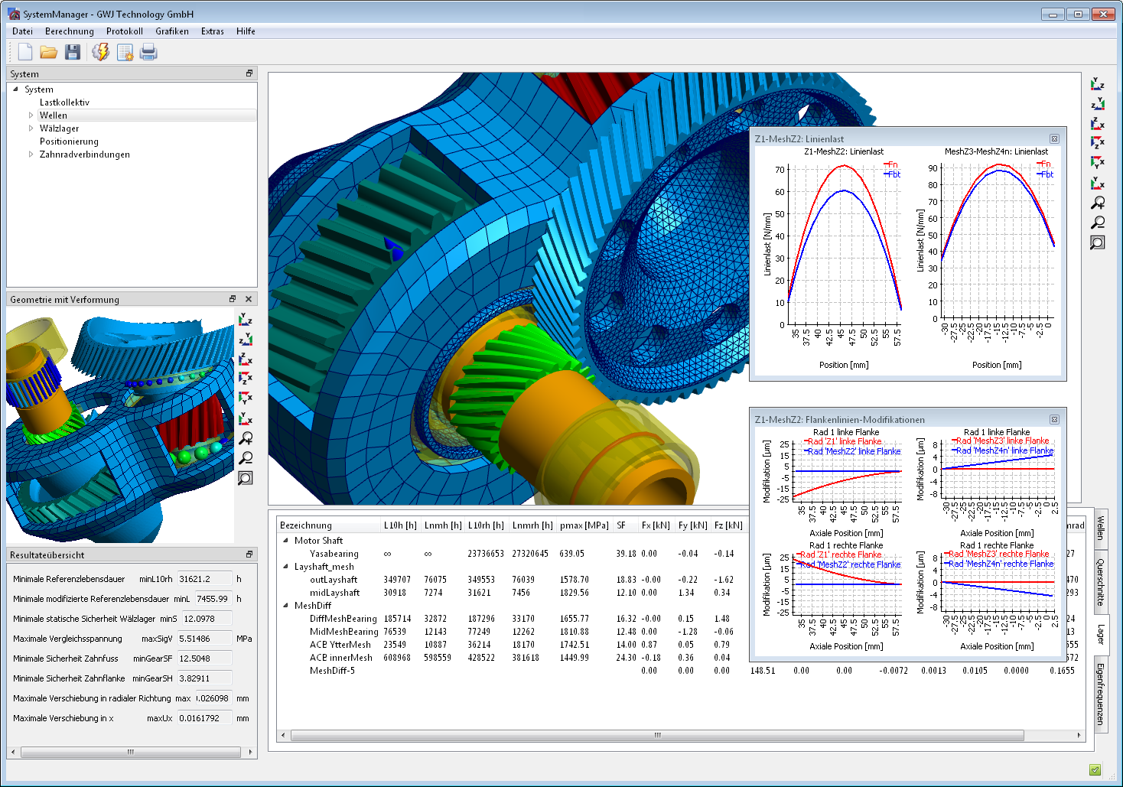Click the minL10rh value field
Image resolution: width=1123 pixels, height=787 pixels.
click(203, 579)
